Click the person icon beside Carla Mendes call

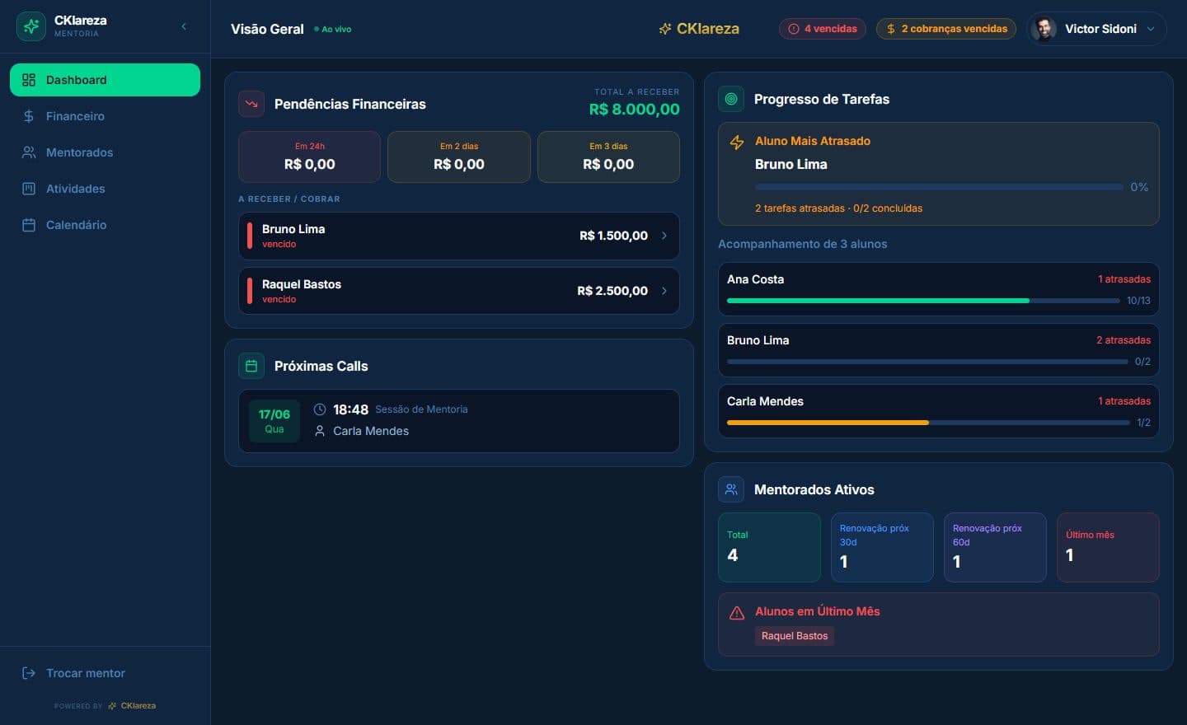coord(320,431)
